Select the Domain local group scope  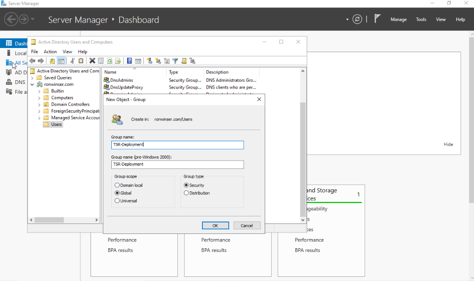click(x=116, y=185)
